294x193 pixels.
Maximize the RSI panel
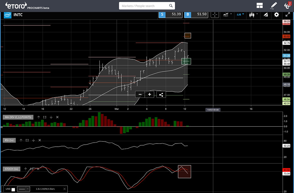[x=27, y=140]
